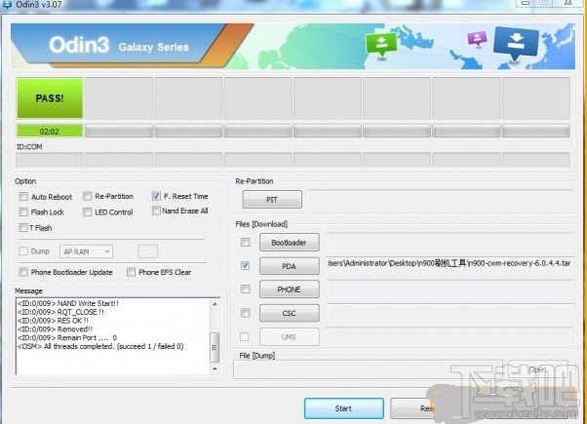Click the Start button
Image resolution: width=587 pixels, height=424 pixels.
coord(343,408)
